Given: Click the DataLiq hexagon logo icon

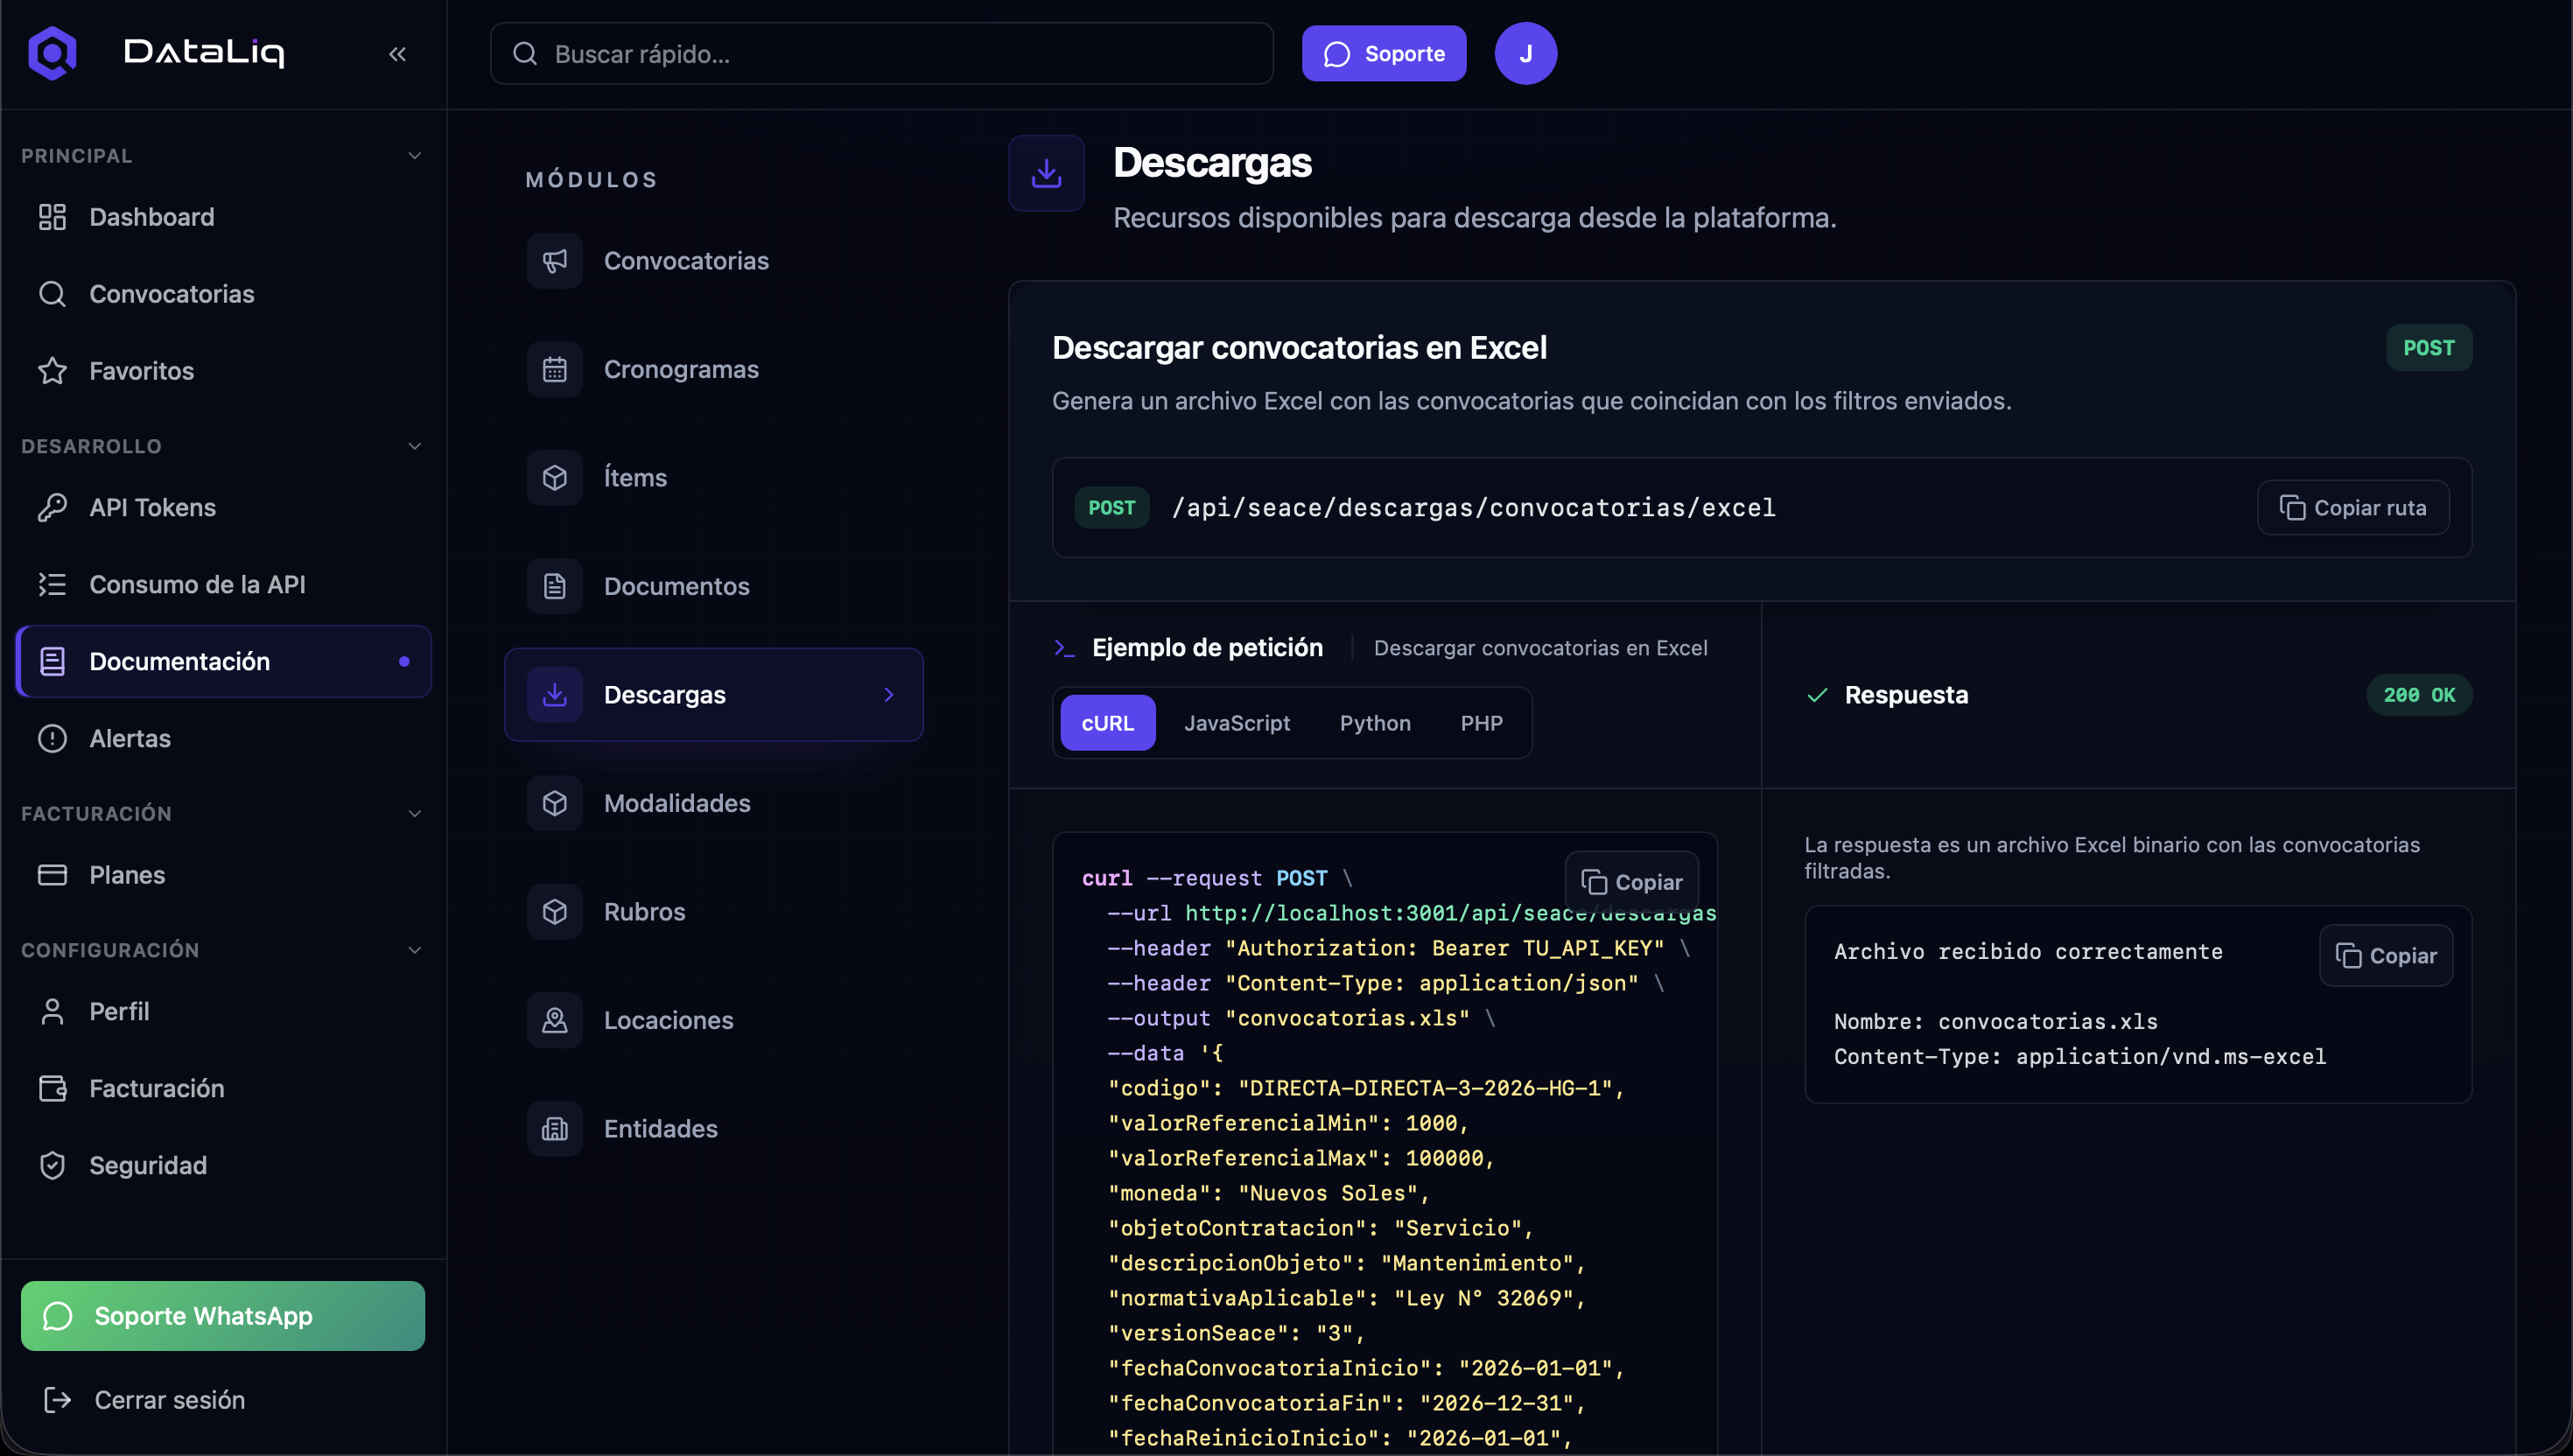Looking at the screenshot, I should coord(52,53).
